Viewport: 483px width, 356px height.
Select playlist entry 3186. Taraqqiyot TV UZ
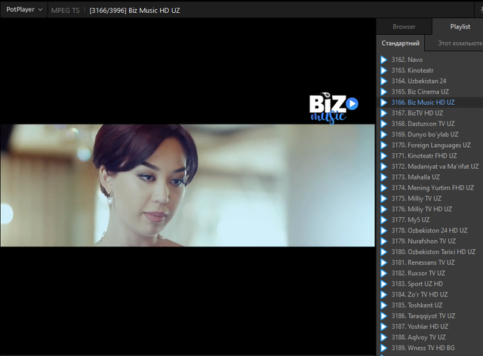coord(430,316)
